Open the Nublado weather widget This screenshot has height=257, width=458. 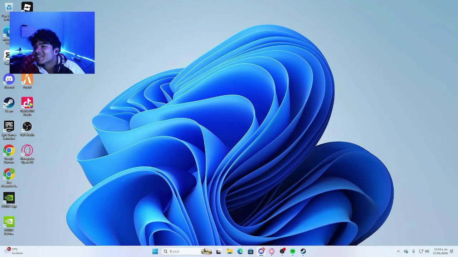tap(14, 251)
